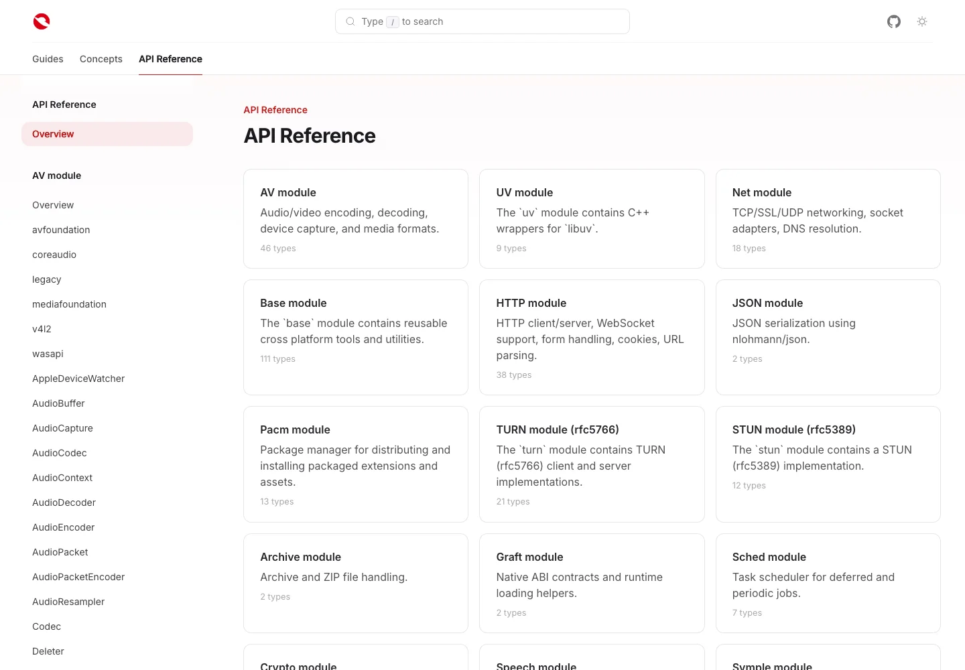Click the red site logo
Image resolution: width=965 pixels, height=670 pixels.
(x=42, y=21)
